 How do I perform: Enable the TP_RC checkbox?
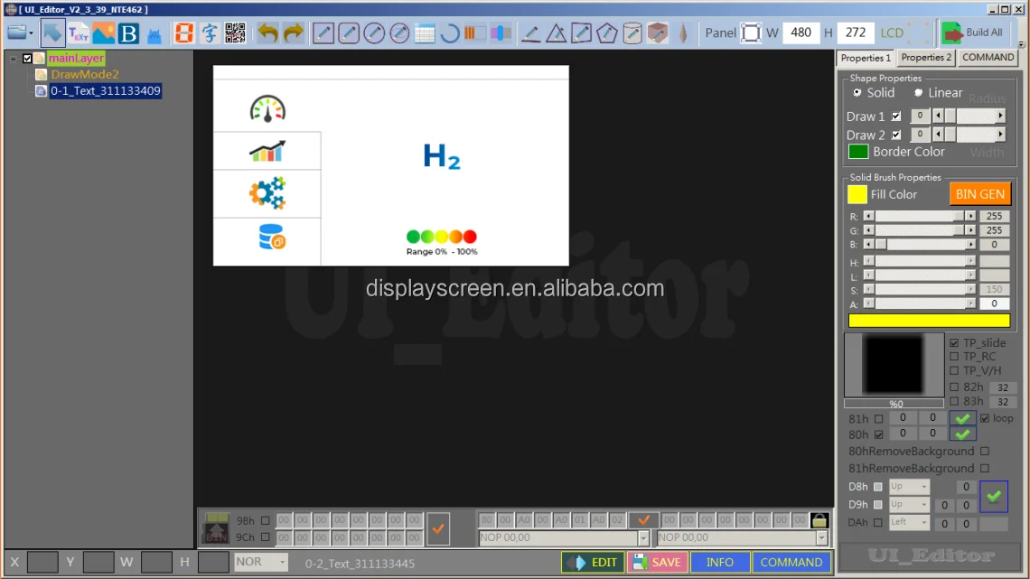click(955, 357)
